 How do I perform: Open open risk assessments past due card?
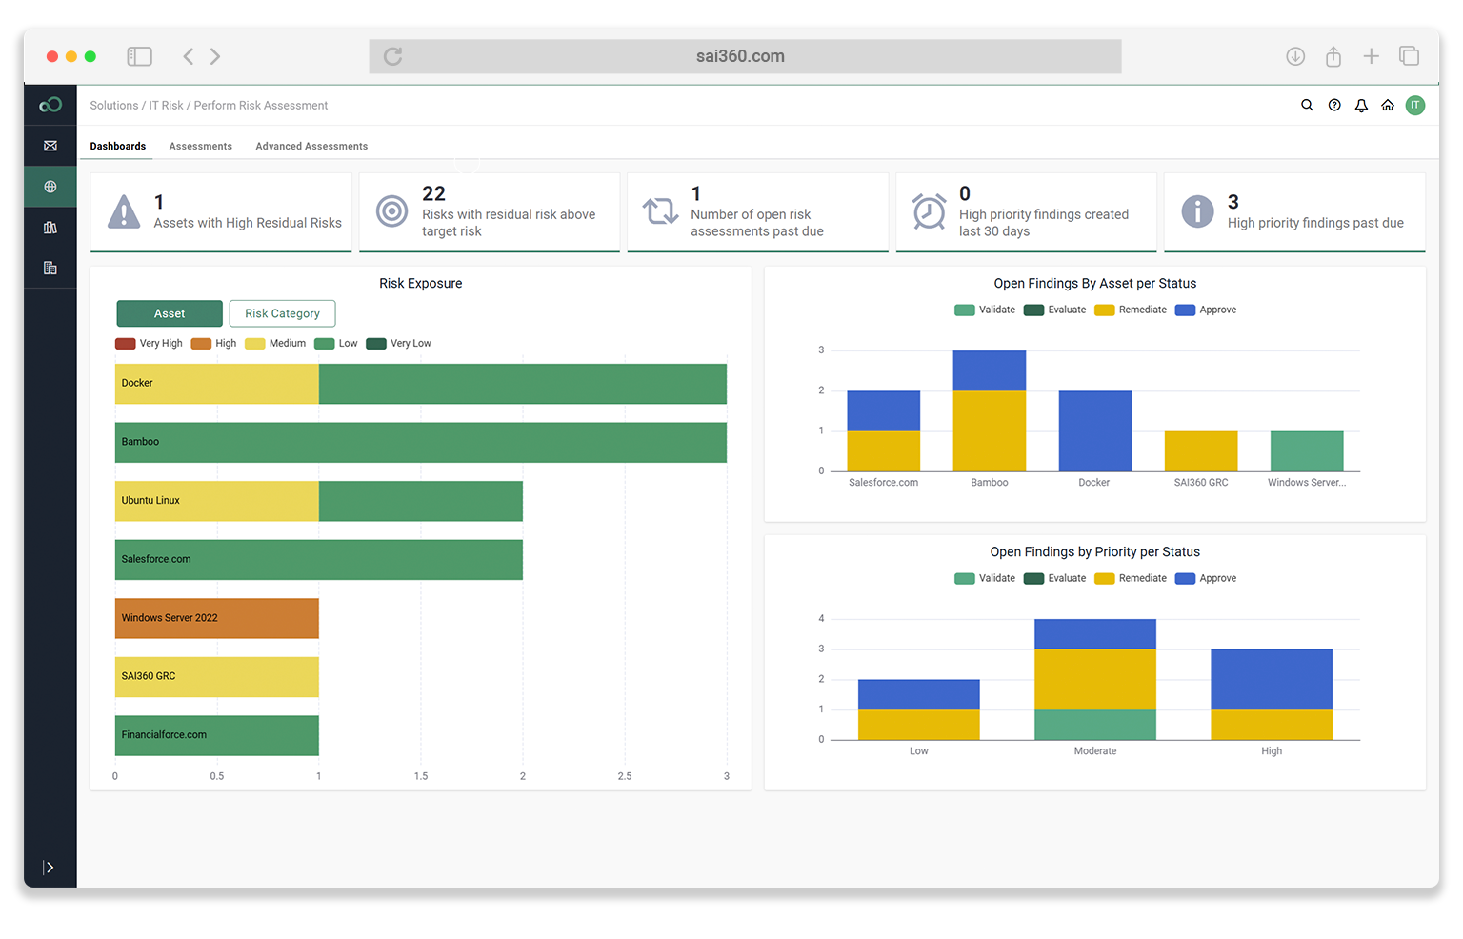pos(758,212)
